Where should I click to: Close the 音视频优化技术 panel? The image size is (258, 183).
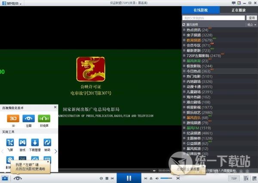tap(55, 107)
